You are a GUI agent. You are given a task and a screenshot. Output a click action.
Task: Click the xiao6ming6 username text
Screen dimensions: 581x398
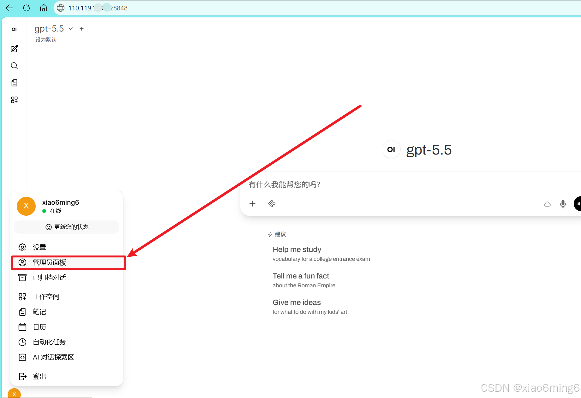click(x=61, y=202)
